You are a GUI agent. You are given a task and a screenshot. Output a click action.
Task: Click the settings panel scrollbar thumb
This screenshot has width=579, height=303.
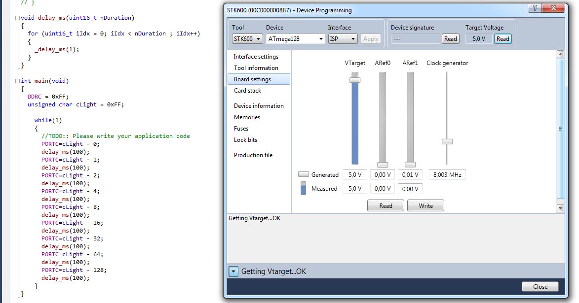point(560,128)
